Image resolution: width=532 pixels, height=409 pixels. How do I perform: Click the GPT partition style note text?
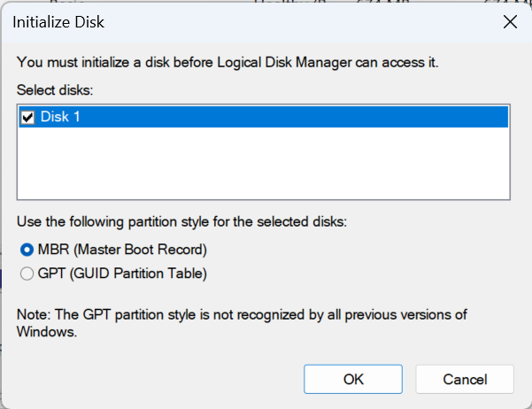pos(248,315)
